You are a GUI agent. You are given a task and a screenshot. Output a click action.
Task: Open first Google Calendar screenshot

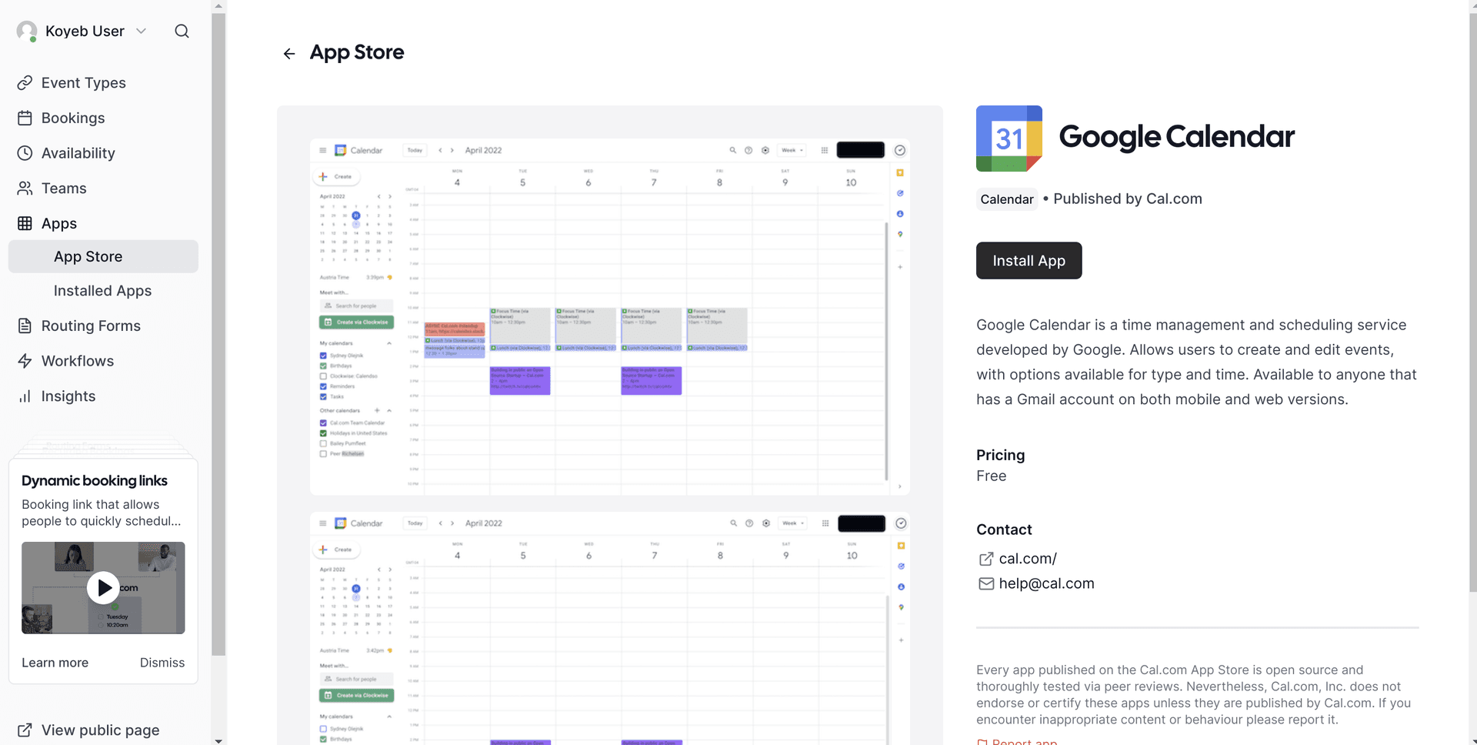(610, 316)
